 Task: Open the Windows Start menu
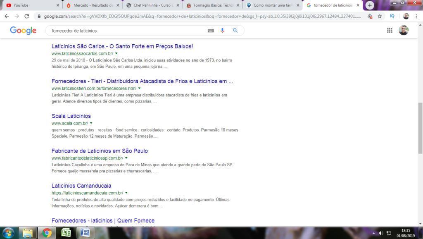8,233
